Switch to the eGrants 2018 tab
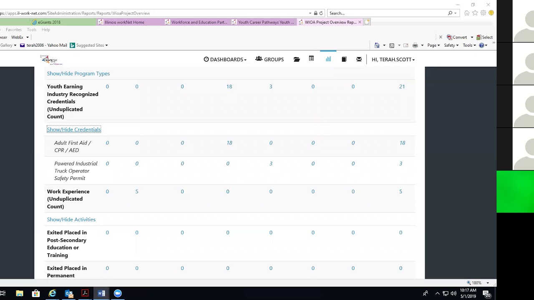Viewport: 534px width, 300px height. pyautogui.click(x=48, y=22)
